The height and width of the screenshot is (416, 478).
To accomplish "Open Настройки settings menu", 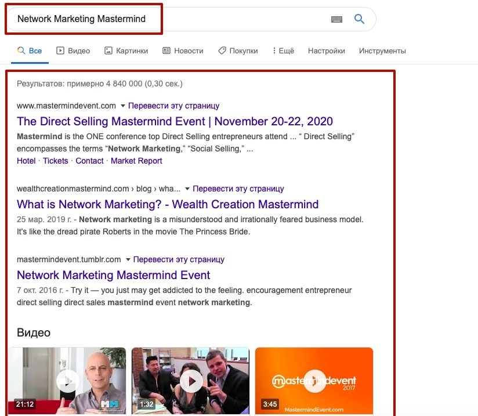I will 327,50.
